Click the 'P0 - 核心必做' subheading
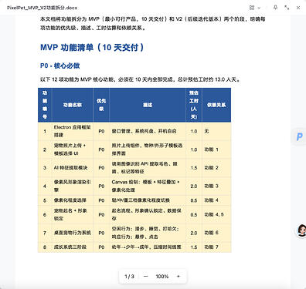Screen dimensions: 306x289 click(x=59, y=66)
